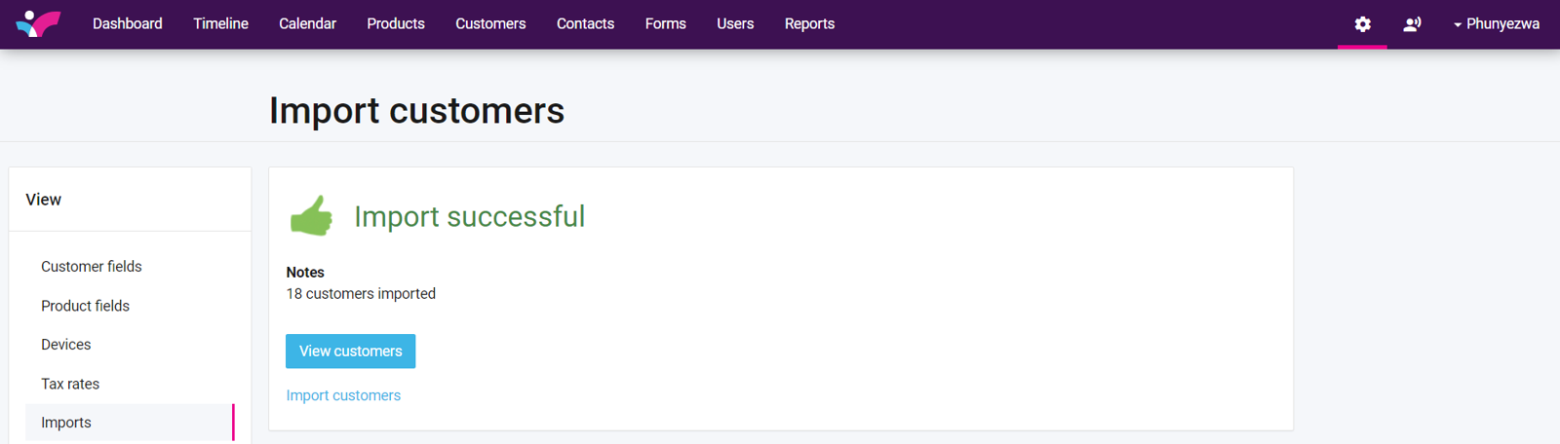Open the Dashboard menu item
Viewport: 1560px width, 444px height.
(128, 24)
